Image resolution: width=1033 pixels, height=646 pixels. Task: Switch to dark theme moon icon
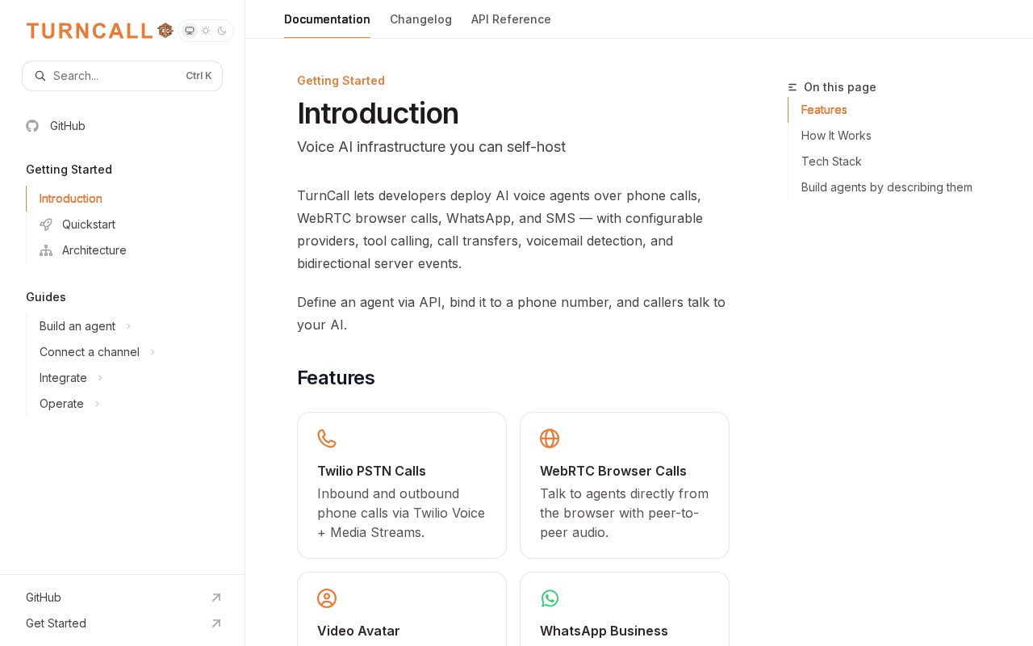pyautogui.click(x=222, y=31)
